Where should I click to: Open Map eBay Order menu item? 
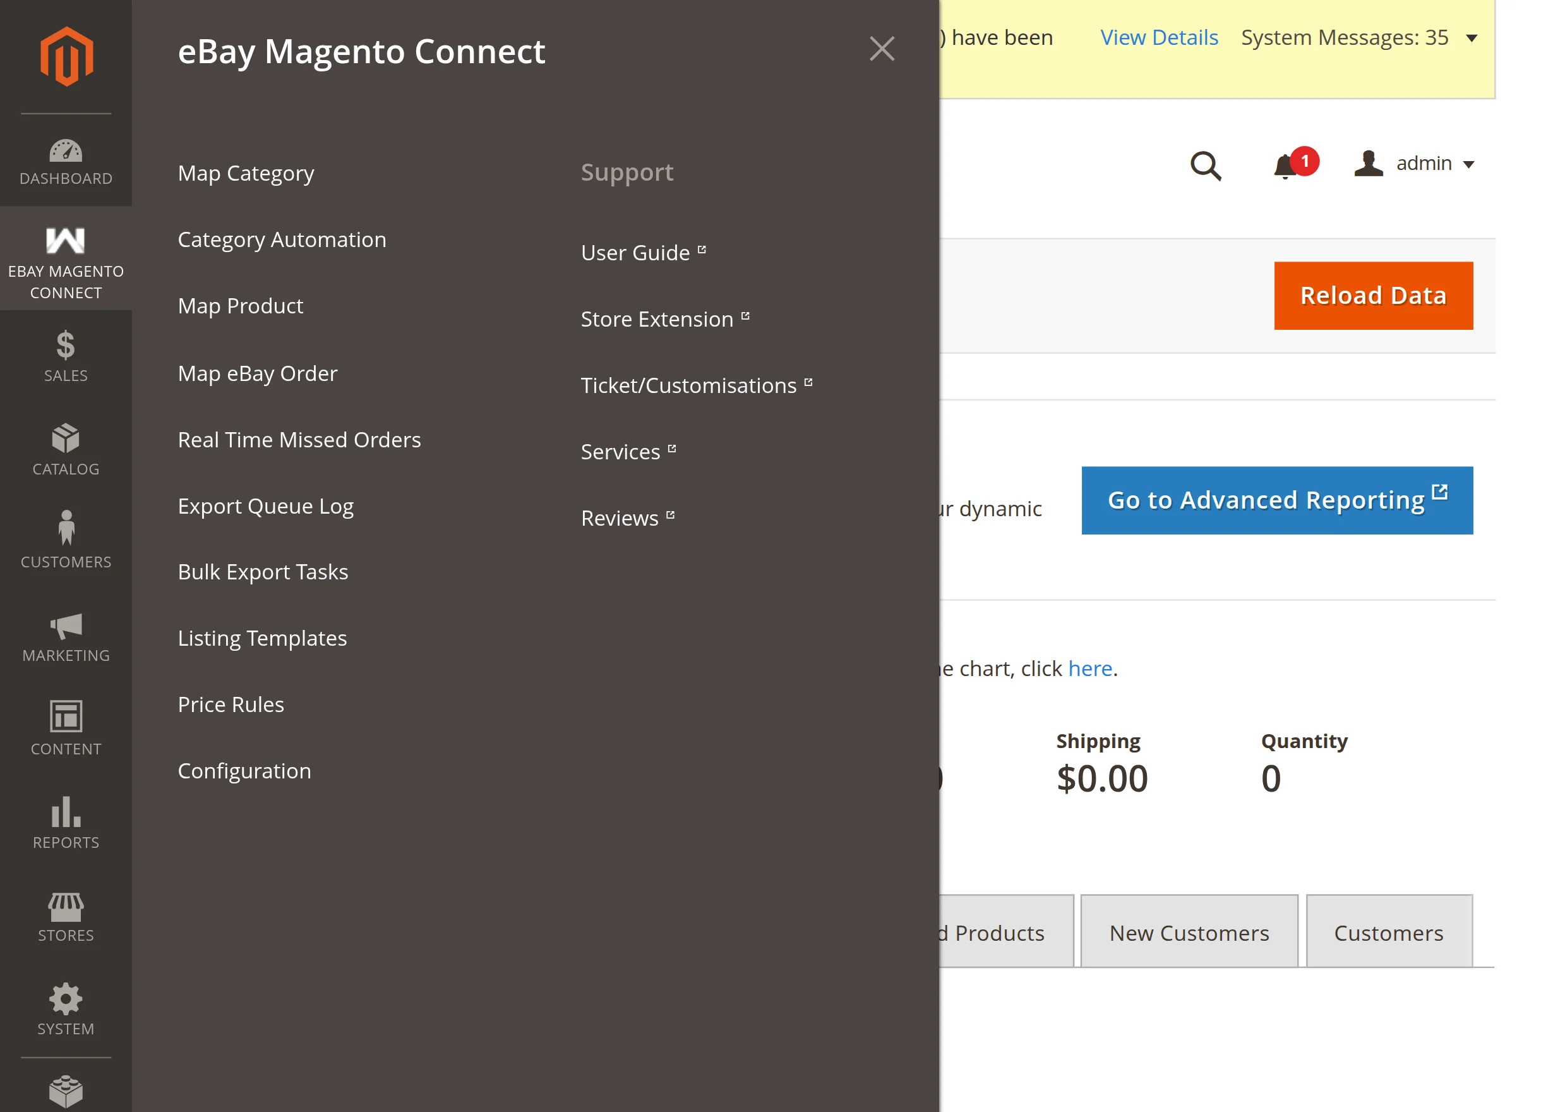pos(258,373)
